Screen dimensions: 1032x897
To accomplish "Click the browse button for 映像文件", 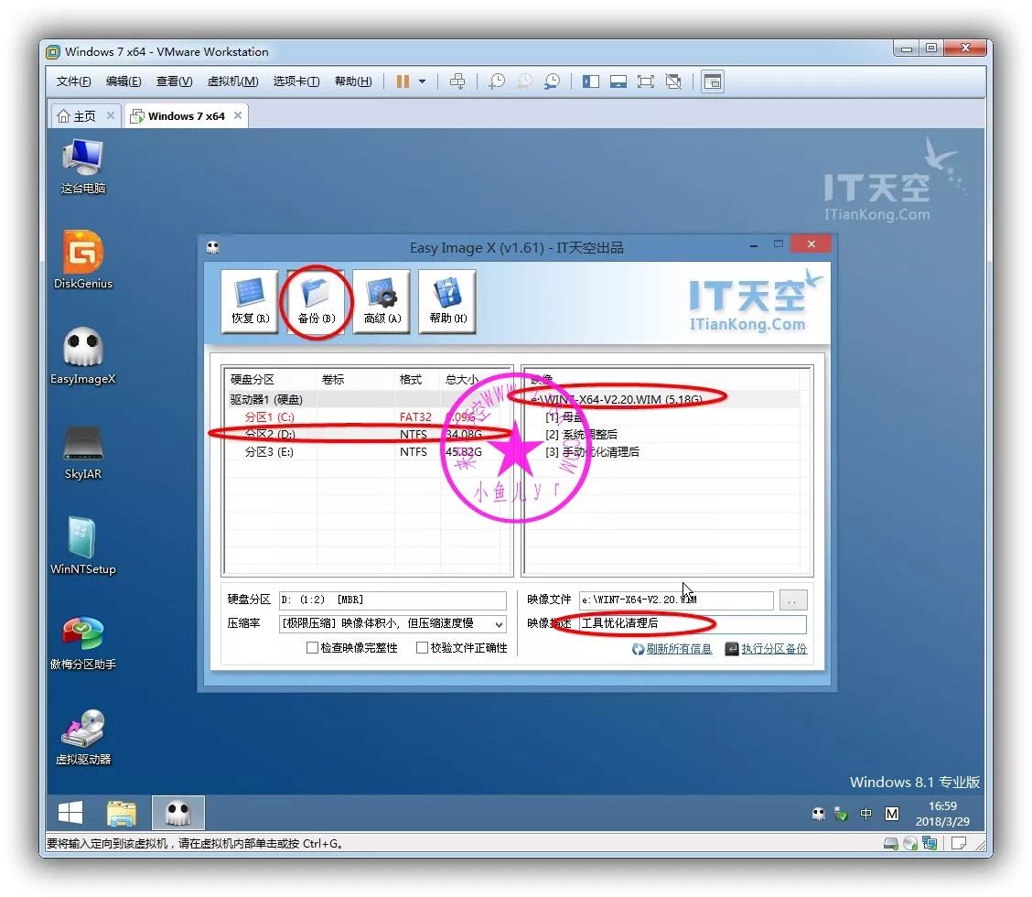I will point(793,600).
